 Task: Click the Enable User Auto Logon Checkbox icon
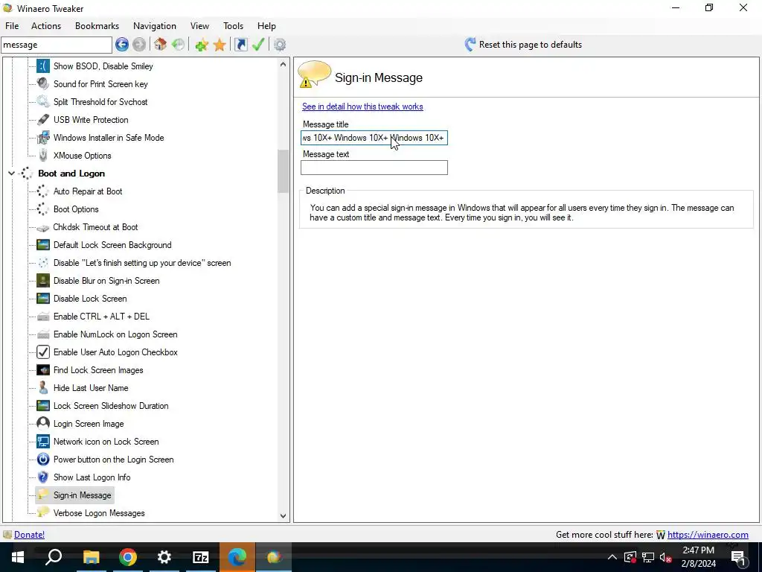[x=43, y=352]
